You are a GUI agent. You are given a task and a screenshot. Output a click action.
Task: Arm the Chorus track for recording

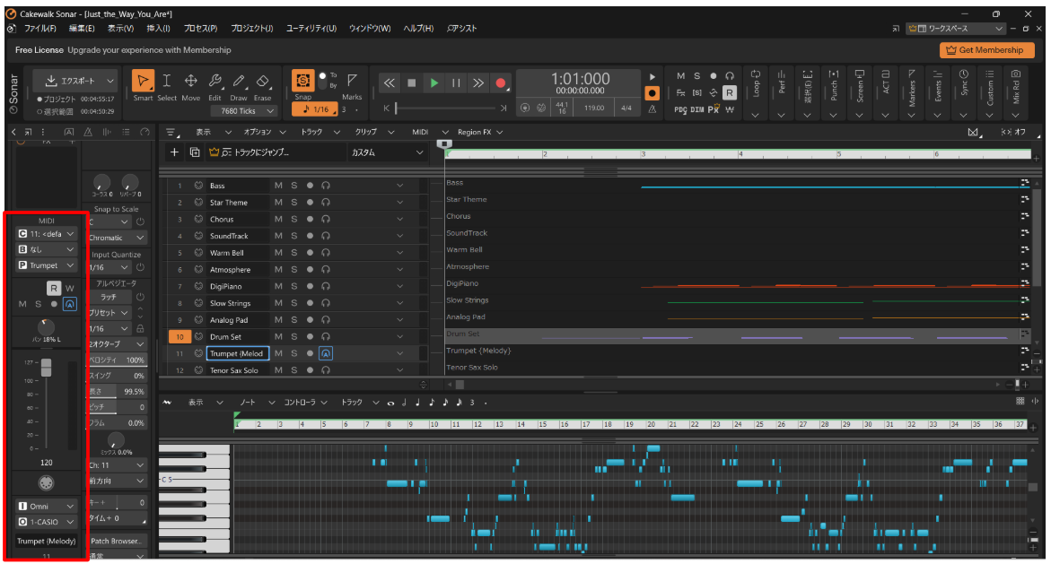pyautogui.click(x=310, y=219)
